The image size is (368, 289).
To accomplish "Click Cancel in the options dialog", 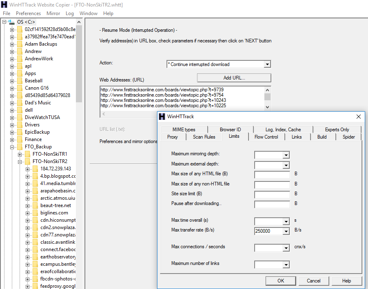I will click(313, 281).
